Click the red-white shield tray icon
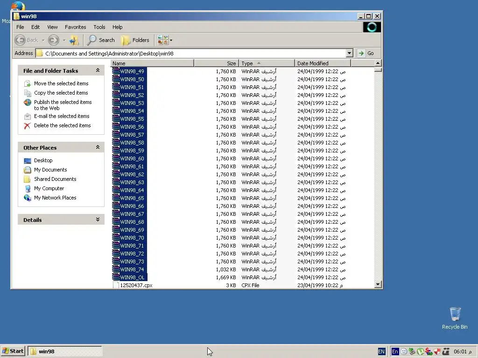Viewport: 478px width, 358px height. tap(437, 351)
